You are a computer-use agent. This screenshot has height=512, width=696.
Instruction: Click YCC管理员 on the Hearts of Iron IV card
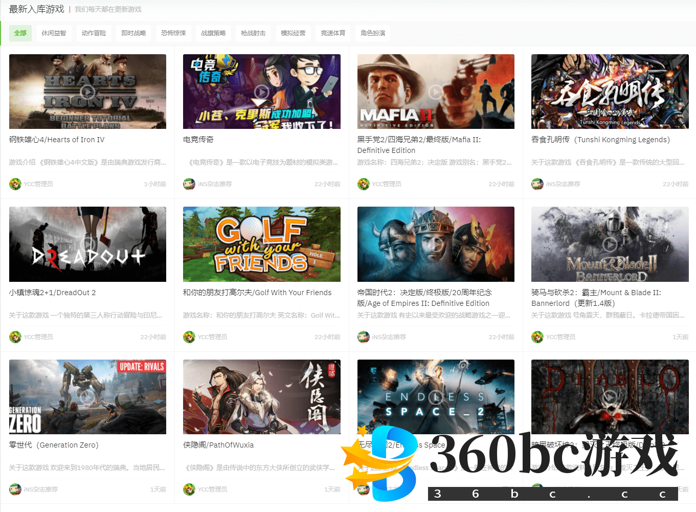coord(38,184)
